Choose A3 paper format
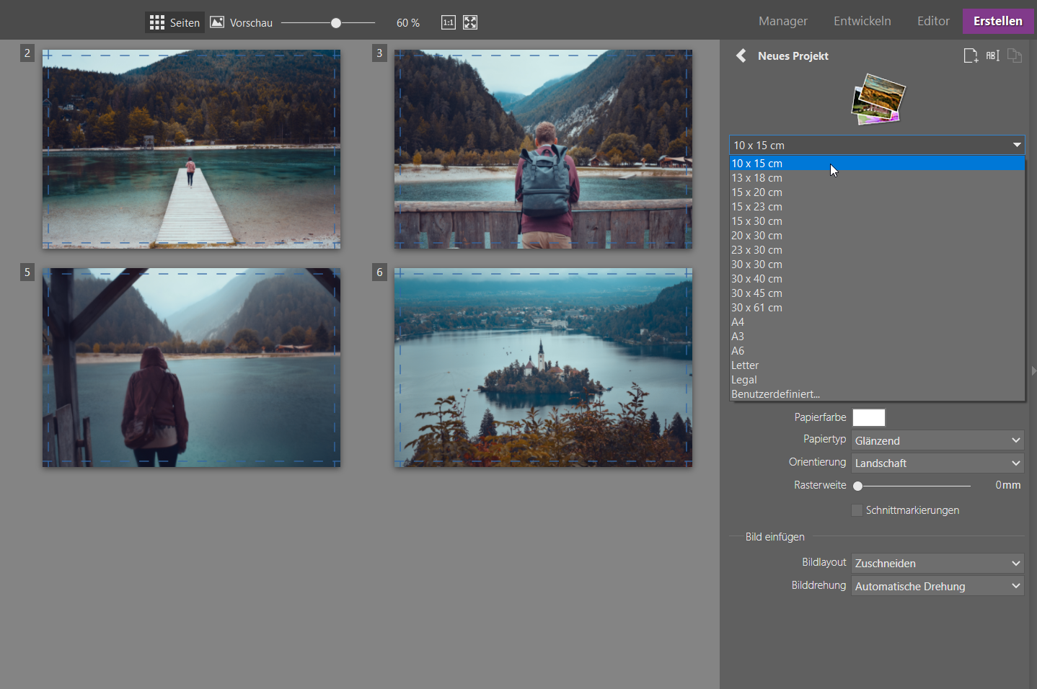Image resolution: width=1037 pixels, height=689 pixels. pyautogui.click(x=877, y=337)
